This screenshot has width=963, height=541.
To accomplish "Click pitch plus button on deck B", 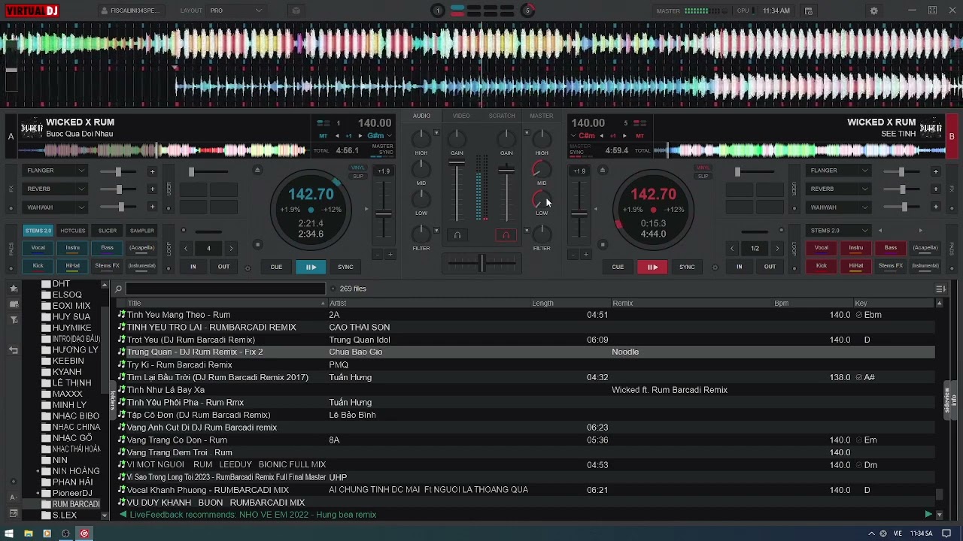I will pyautogui.click(x=585, y=255).
